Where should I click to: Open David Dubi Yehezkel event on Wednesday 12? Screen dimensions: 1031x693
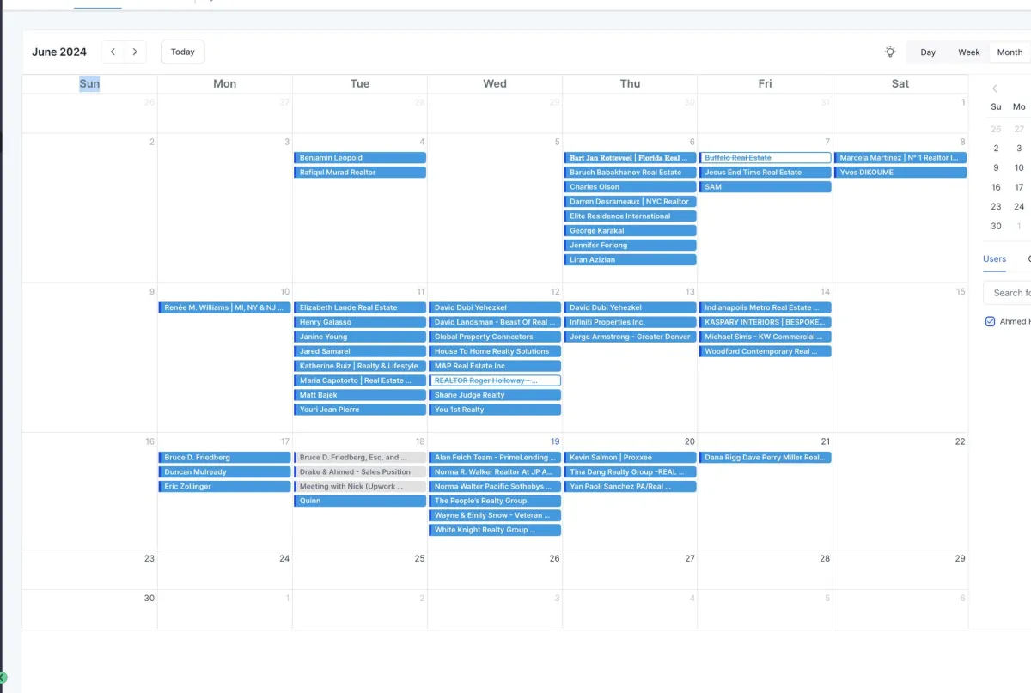495,307
